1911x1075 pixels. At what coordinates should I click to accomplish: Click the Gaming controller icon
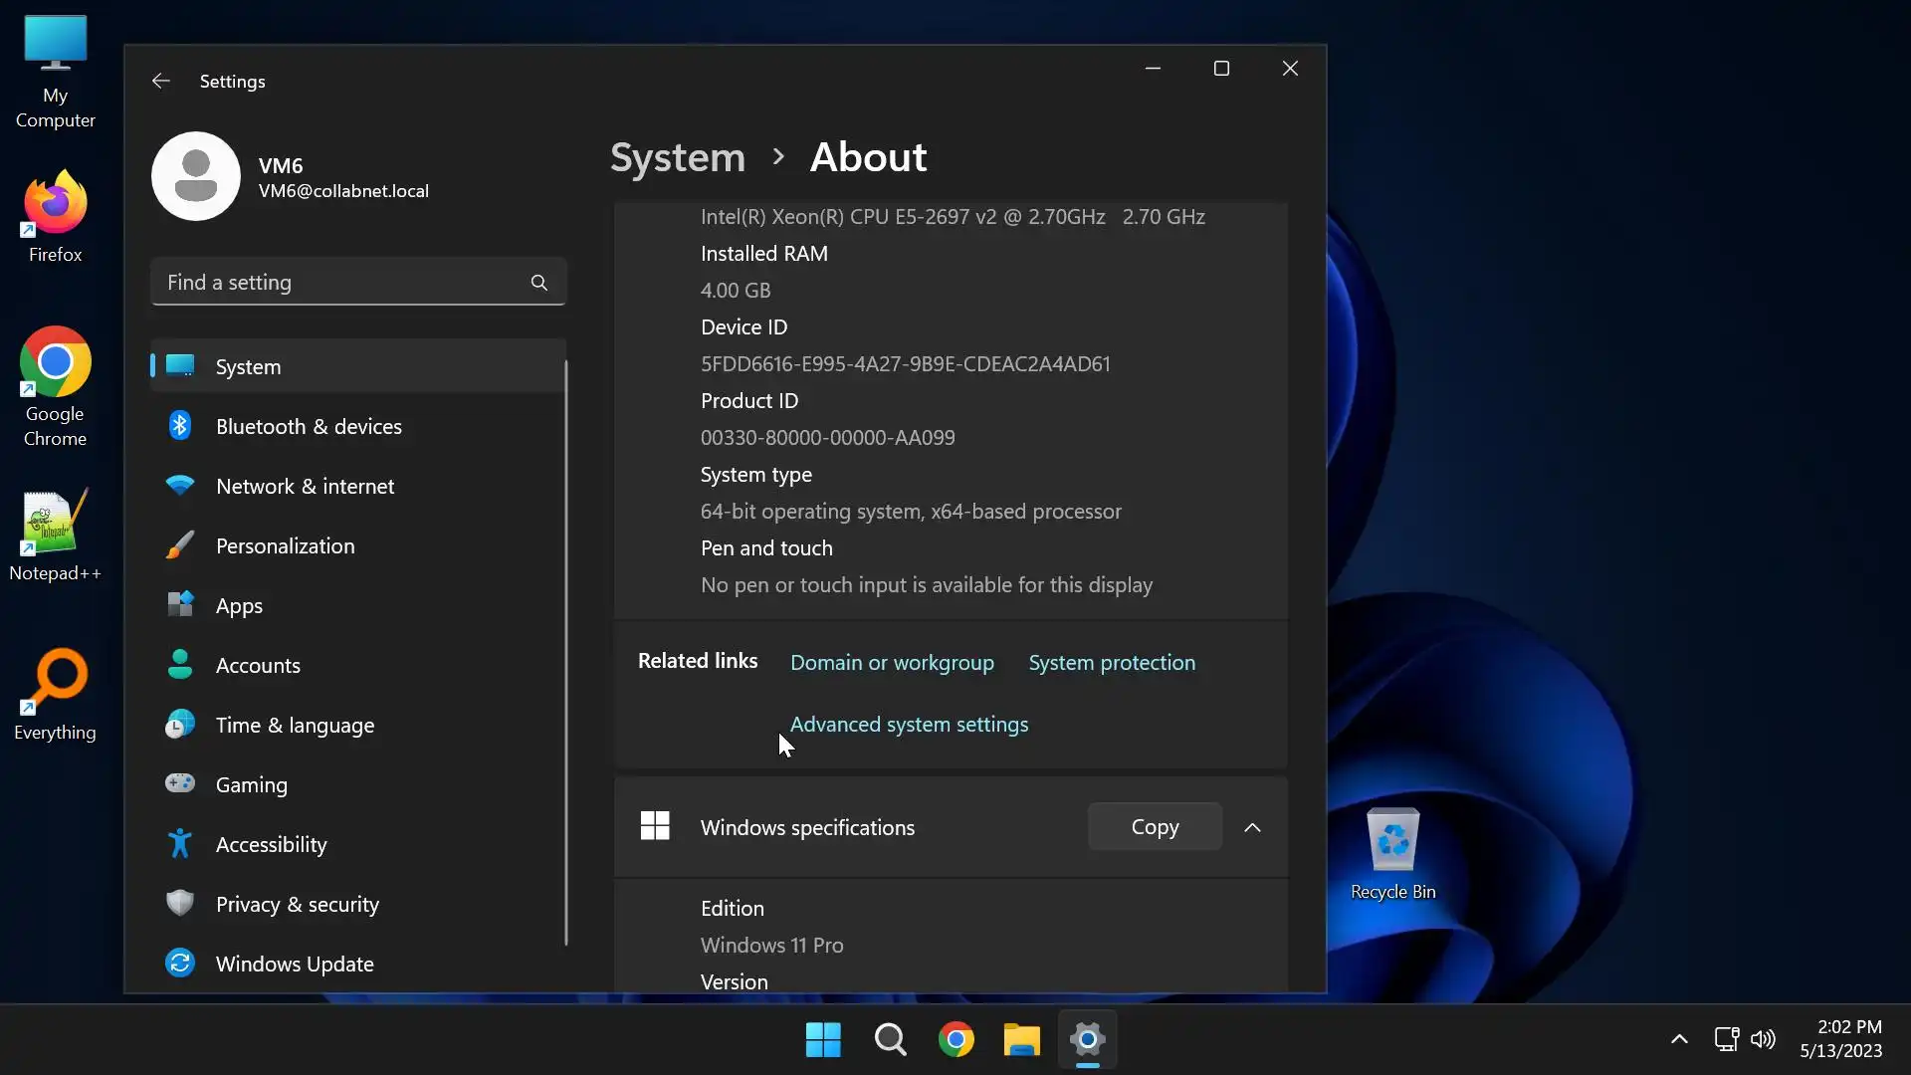click(180, 784)
